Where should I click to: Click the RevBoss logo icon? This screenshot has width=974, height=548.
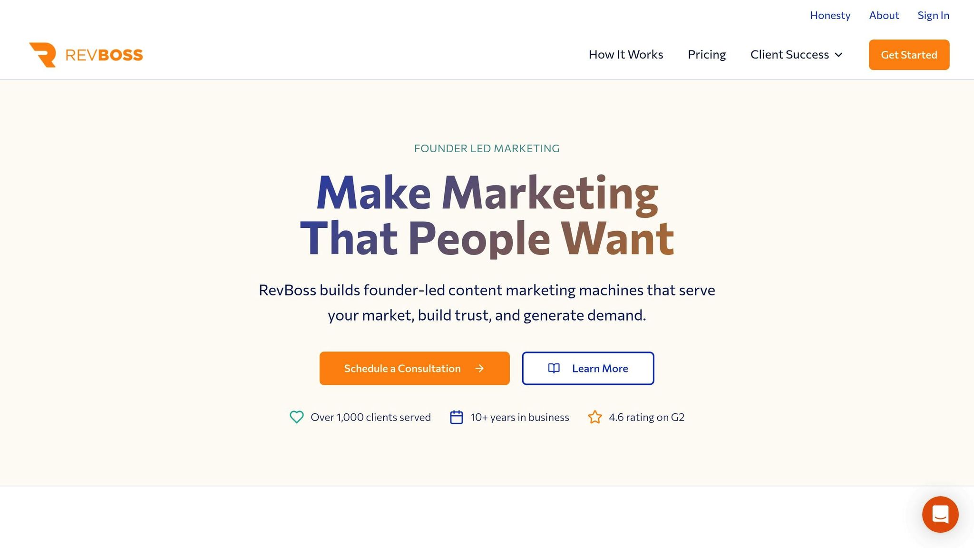pyautogui.click(x=43, y=55)
